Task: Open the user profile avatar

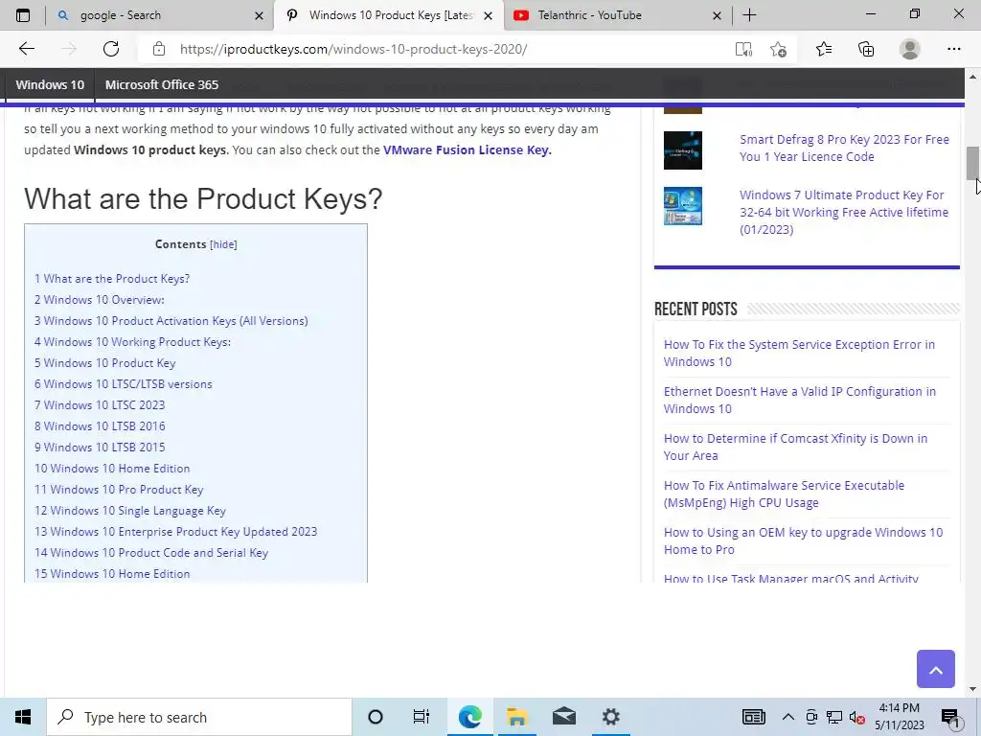Action: click(910, 49)
